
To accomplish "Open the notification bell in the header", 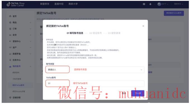I will pyautogui.click(x=150, y=4).
